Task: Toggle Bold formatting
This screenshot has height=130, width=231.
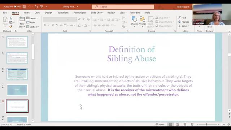Action: coord(45,25)
